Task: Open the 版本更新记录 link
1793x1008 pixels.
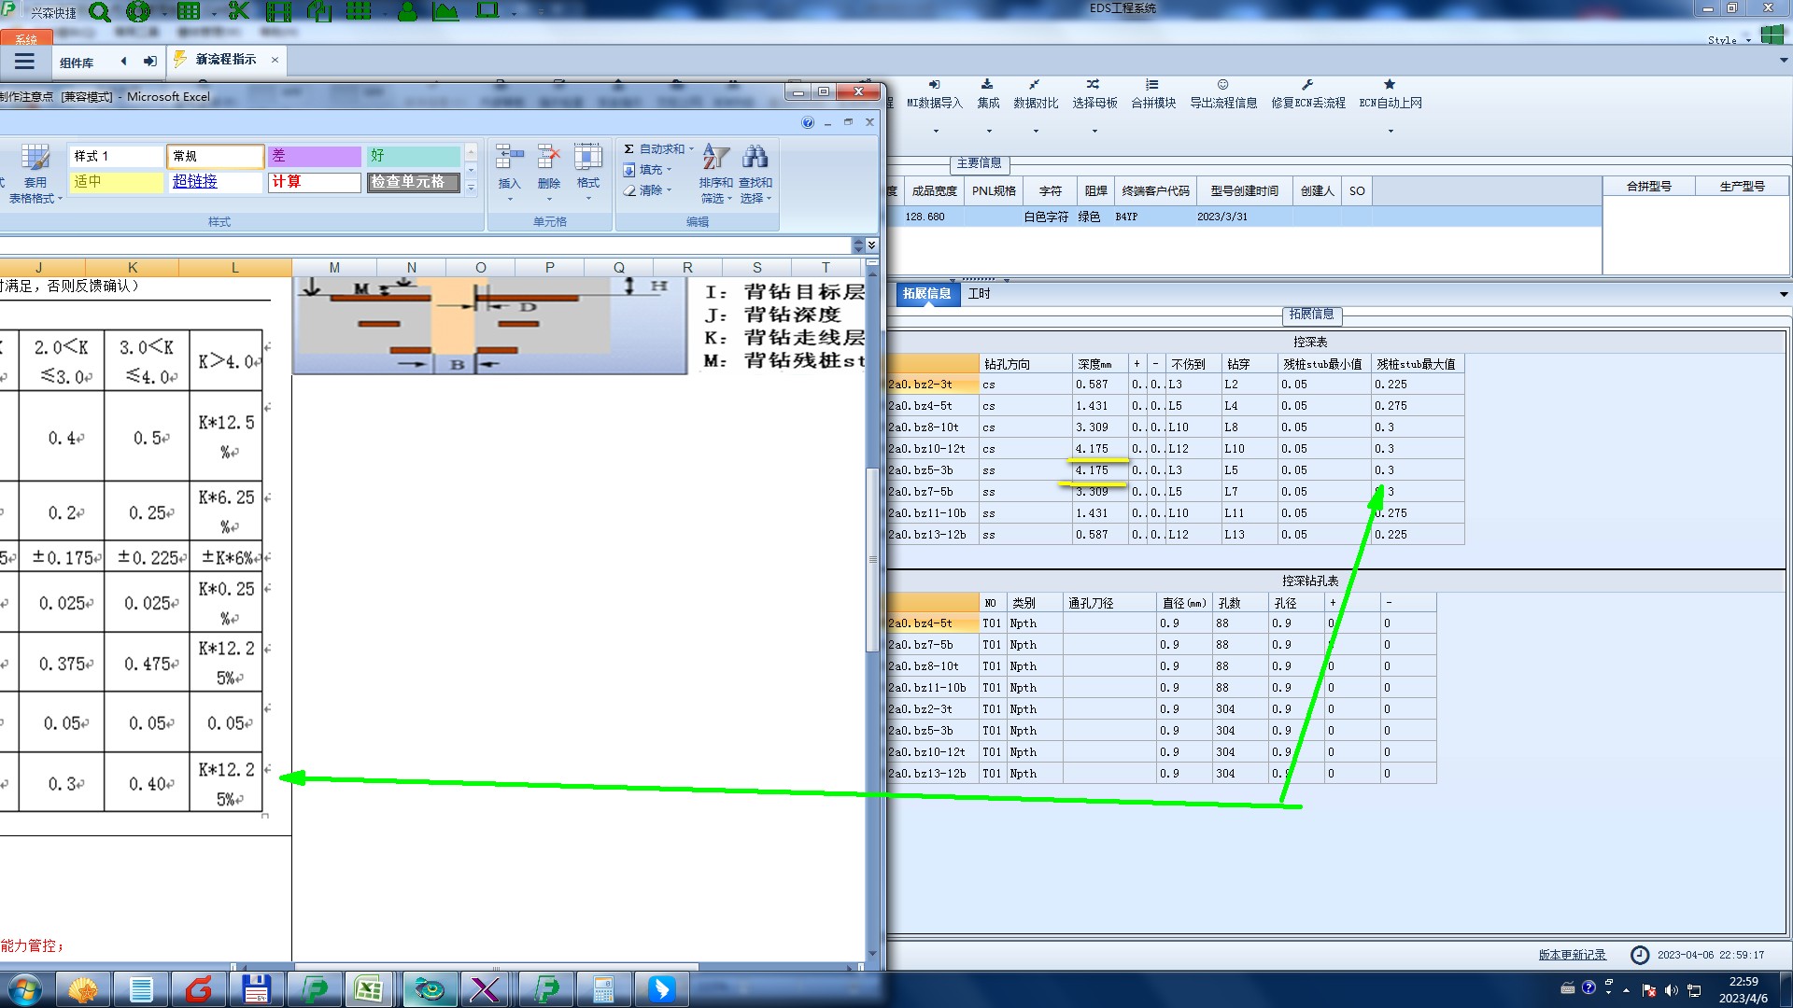Action: point(1572,955)
